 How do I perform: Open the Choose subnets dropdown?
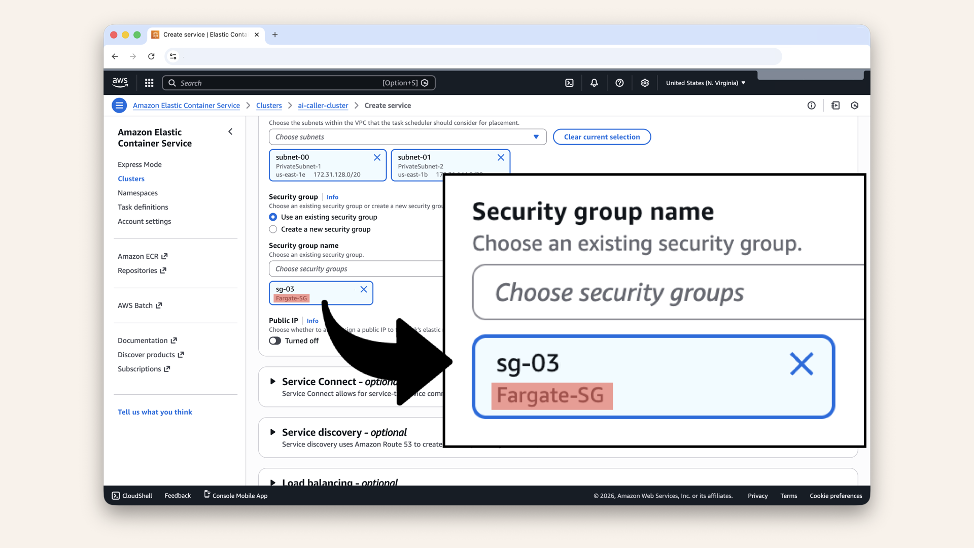[x=407, y=137]
